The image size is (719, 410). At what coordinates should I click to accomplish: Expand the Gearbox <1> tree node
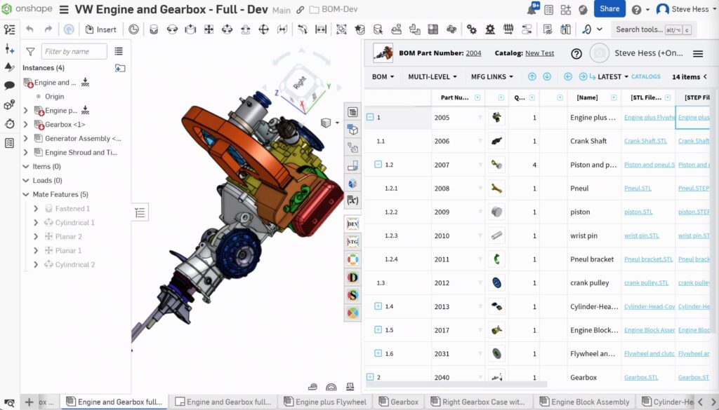(x=26, y=125)
